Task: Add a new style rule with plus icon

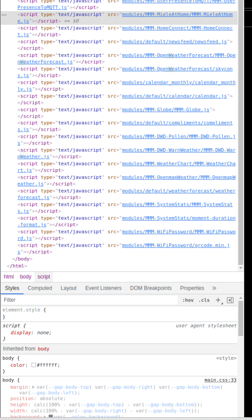Action: pyautogui.click(x=218, y=300)
